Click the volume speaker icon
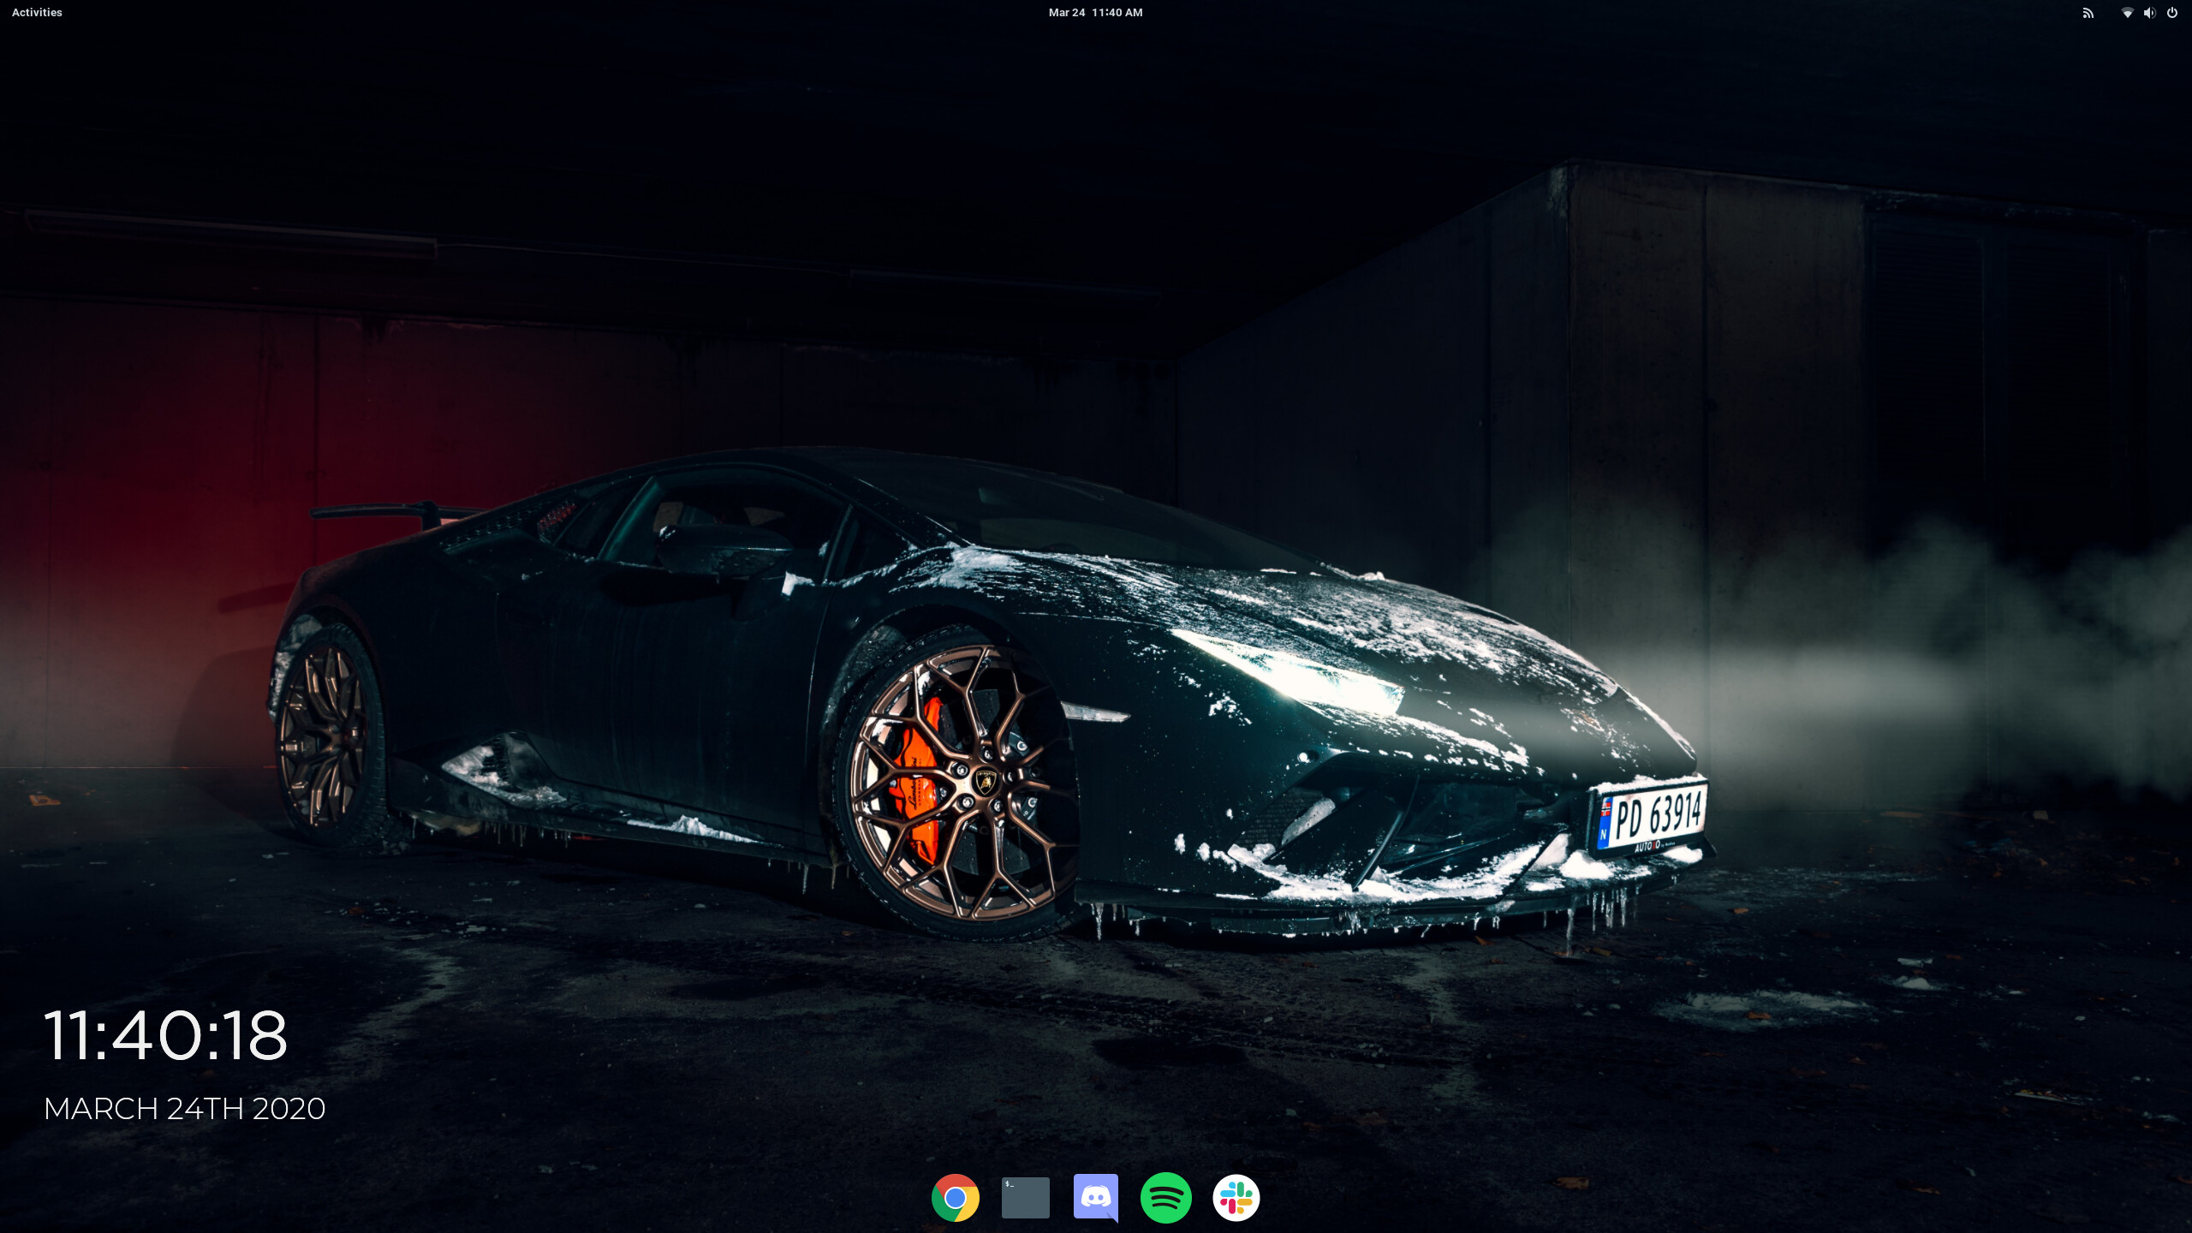Image resolution: width=2192 pixels, height=1233 pixels. click(x=2149, y=13)
